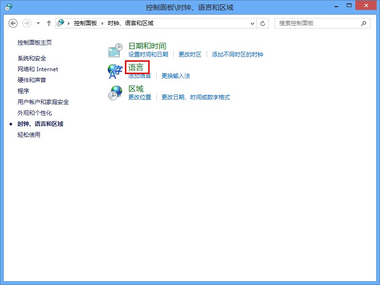Click the 更改时区 link
The image size is (380, 285).
click(190, 55)
